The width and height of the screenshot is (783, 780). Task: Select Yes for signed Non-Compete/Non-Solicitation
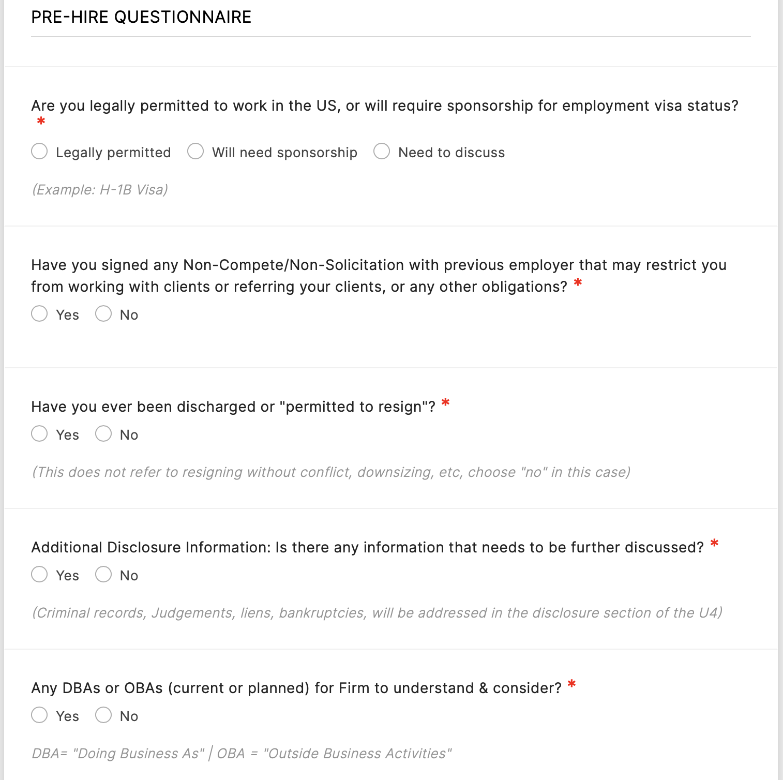pyautogui.click(x=39, y=314)
